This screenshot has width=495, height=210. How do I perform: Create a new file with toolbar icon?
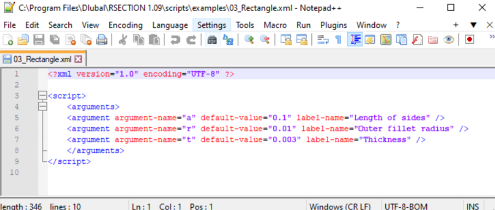coord(8,40)
